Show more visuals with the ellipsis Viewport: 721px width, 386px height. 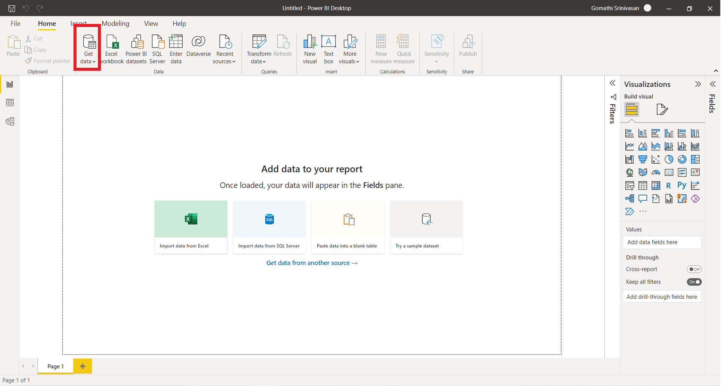coord(643,212)
